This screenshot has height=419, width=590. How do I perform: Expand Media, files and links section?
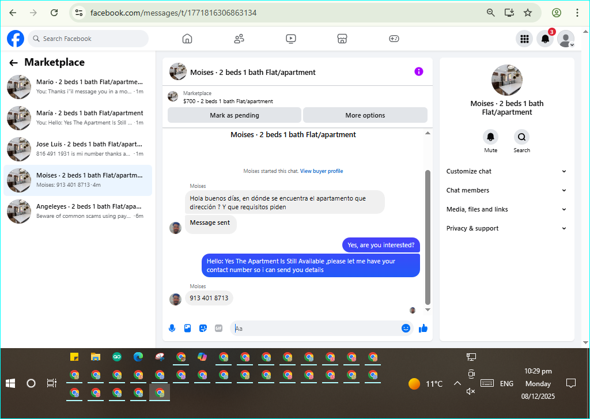point(506,209)
